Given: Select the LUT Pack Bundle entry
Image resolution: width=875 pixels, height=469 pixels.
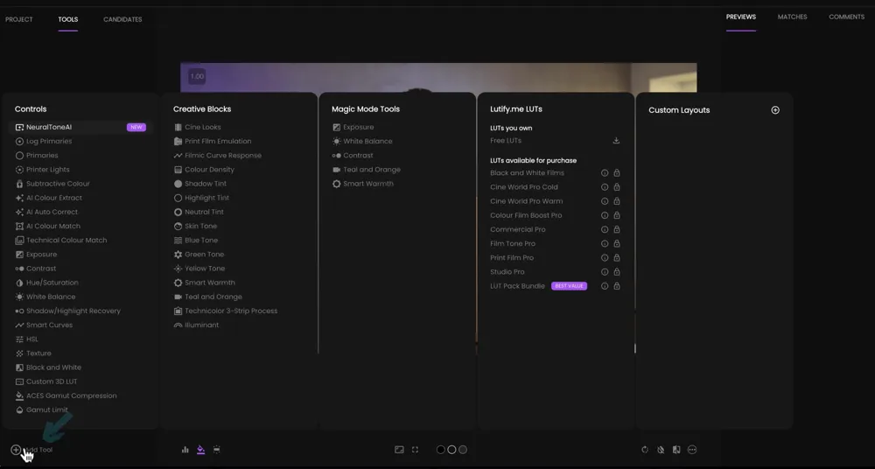Looking at the screenshot, I should pyautogui.click(x=517, y=286).
